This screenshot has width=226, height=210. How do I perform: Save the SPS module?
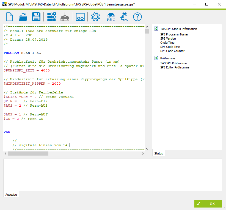(x=36, y=17)
